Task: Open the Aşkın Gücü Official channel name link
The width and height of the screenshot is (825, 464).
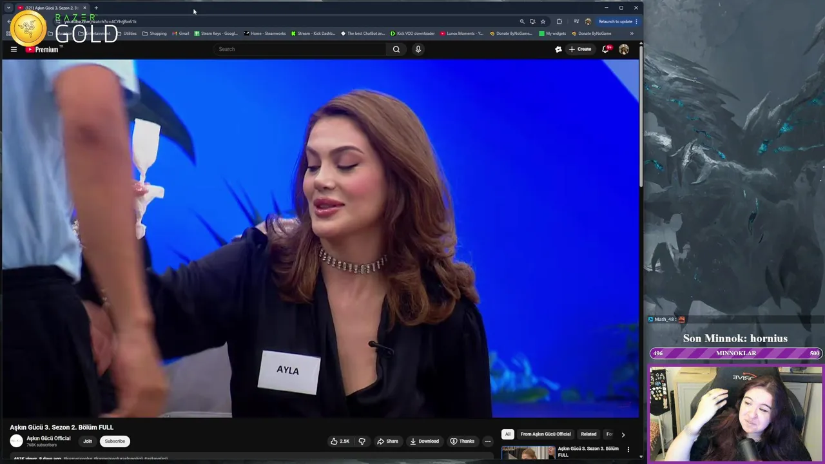Action: coord(48,438)
